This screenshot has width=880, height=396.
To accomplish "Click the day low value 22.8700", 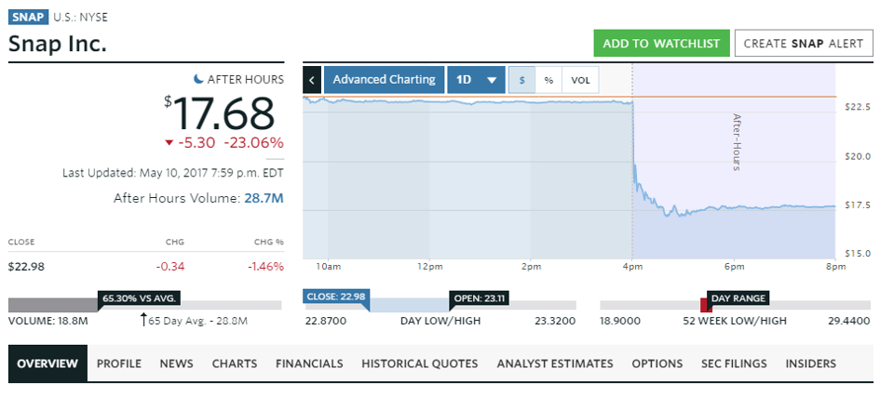I will tap(326, 321).
